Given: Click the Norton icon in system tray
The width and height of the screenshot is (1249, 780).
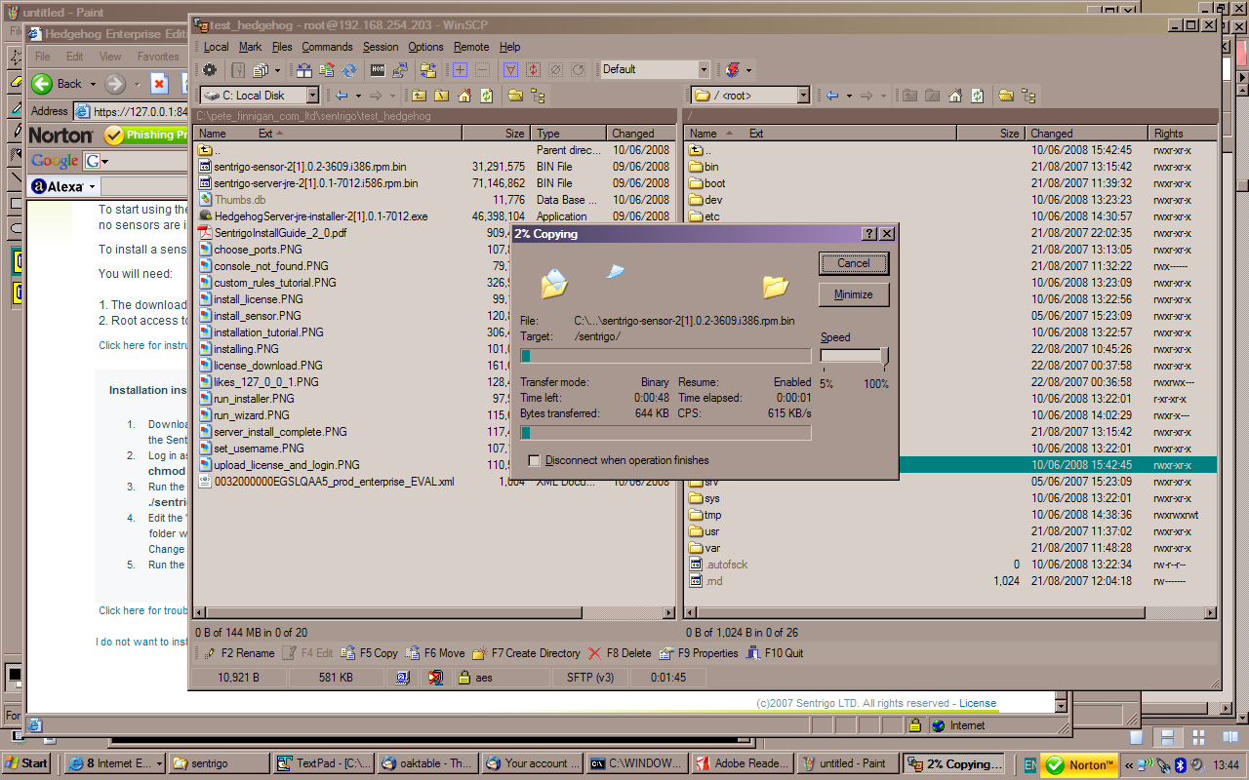Looking at the screenshot, I should 1080,764.
